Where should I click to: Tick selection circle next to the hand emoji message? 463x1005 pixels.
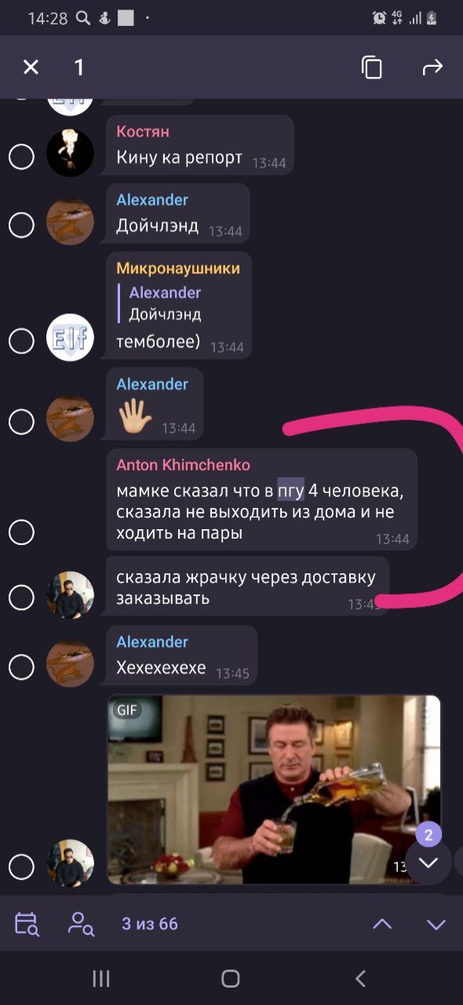tap(21, 422)
